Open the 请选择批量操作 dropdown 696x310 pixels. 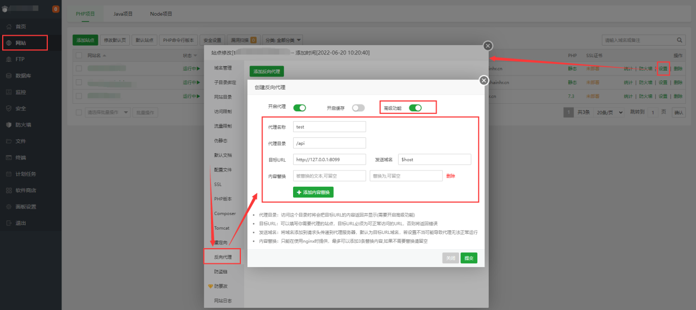(x=108, y=112)
